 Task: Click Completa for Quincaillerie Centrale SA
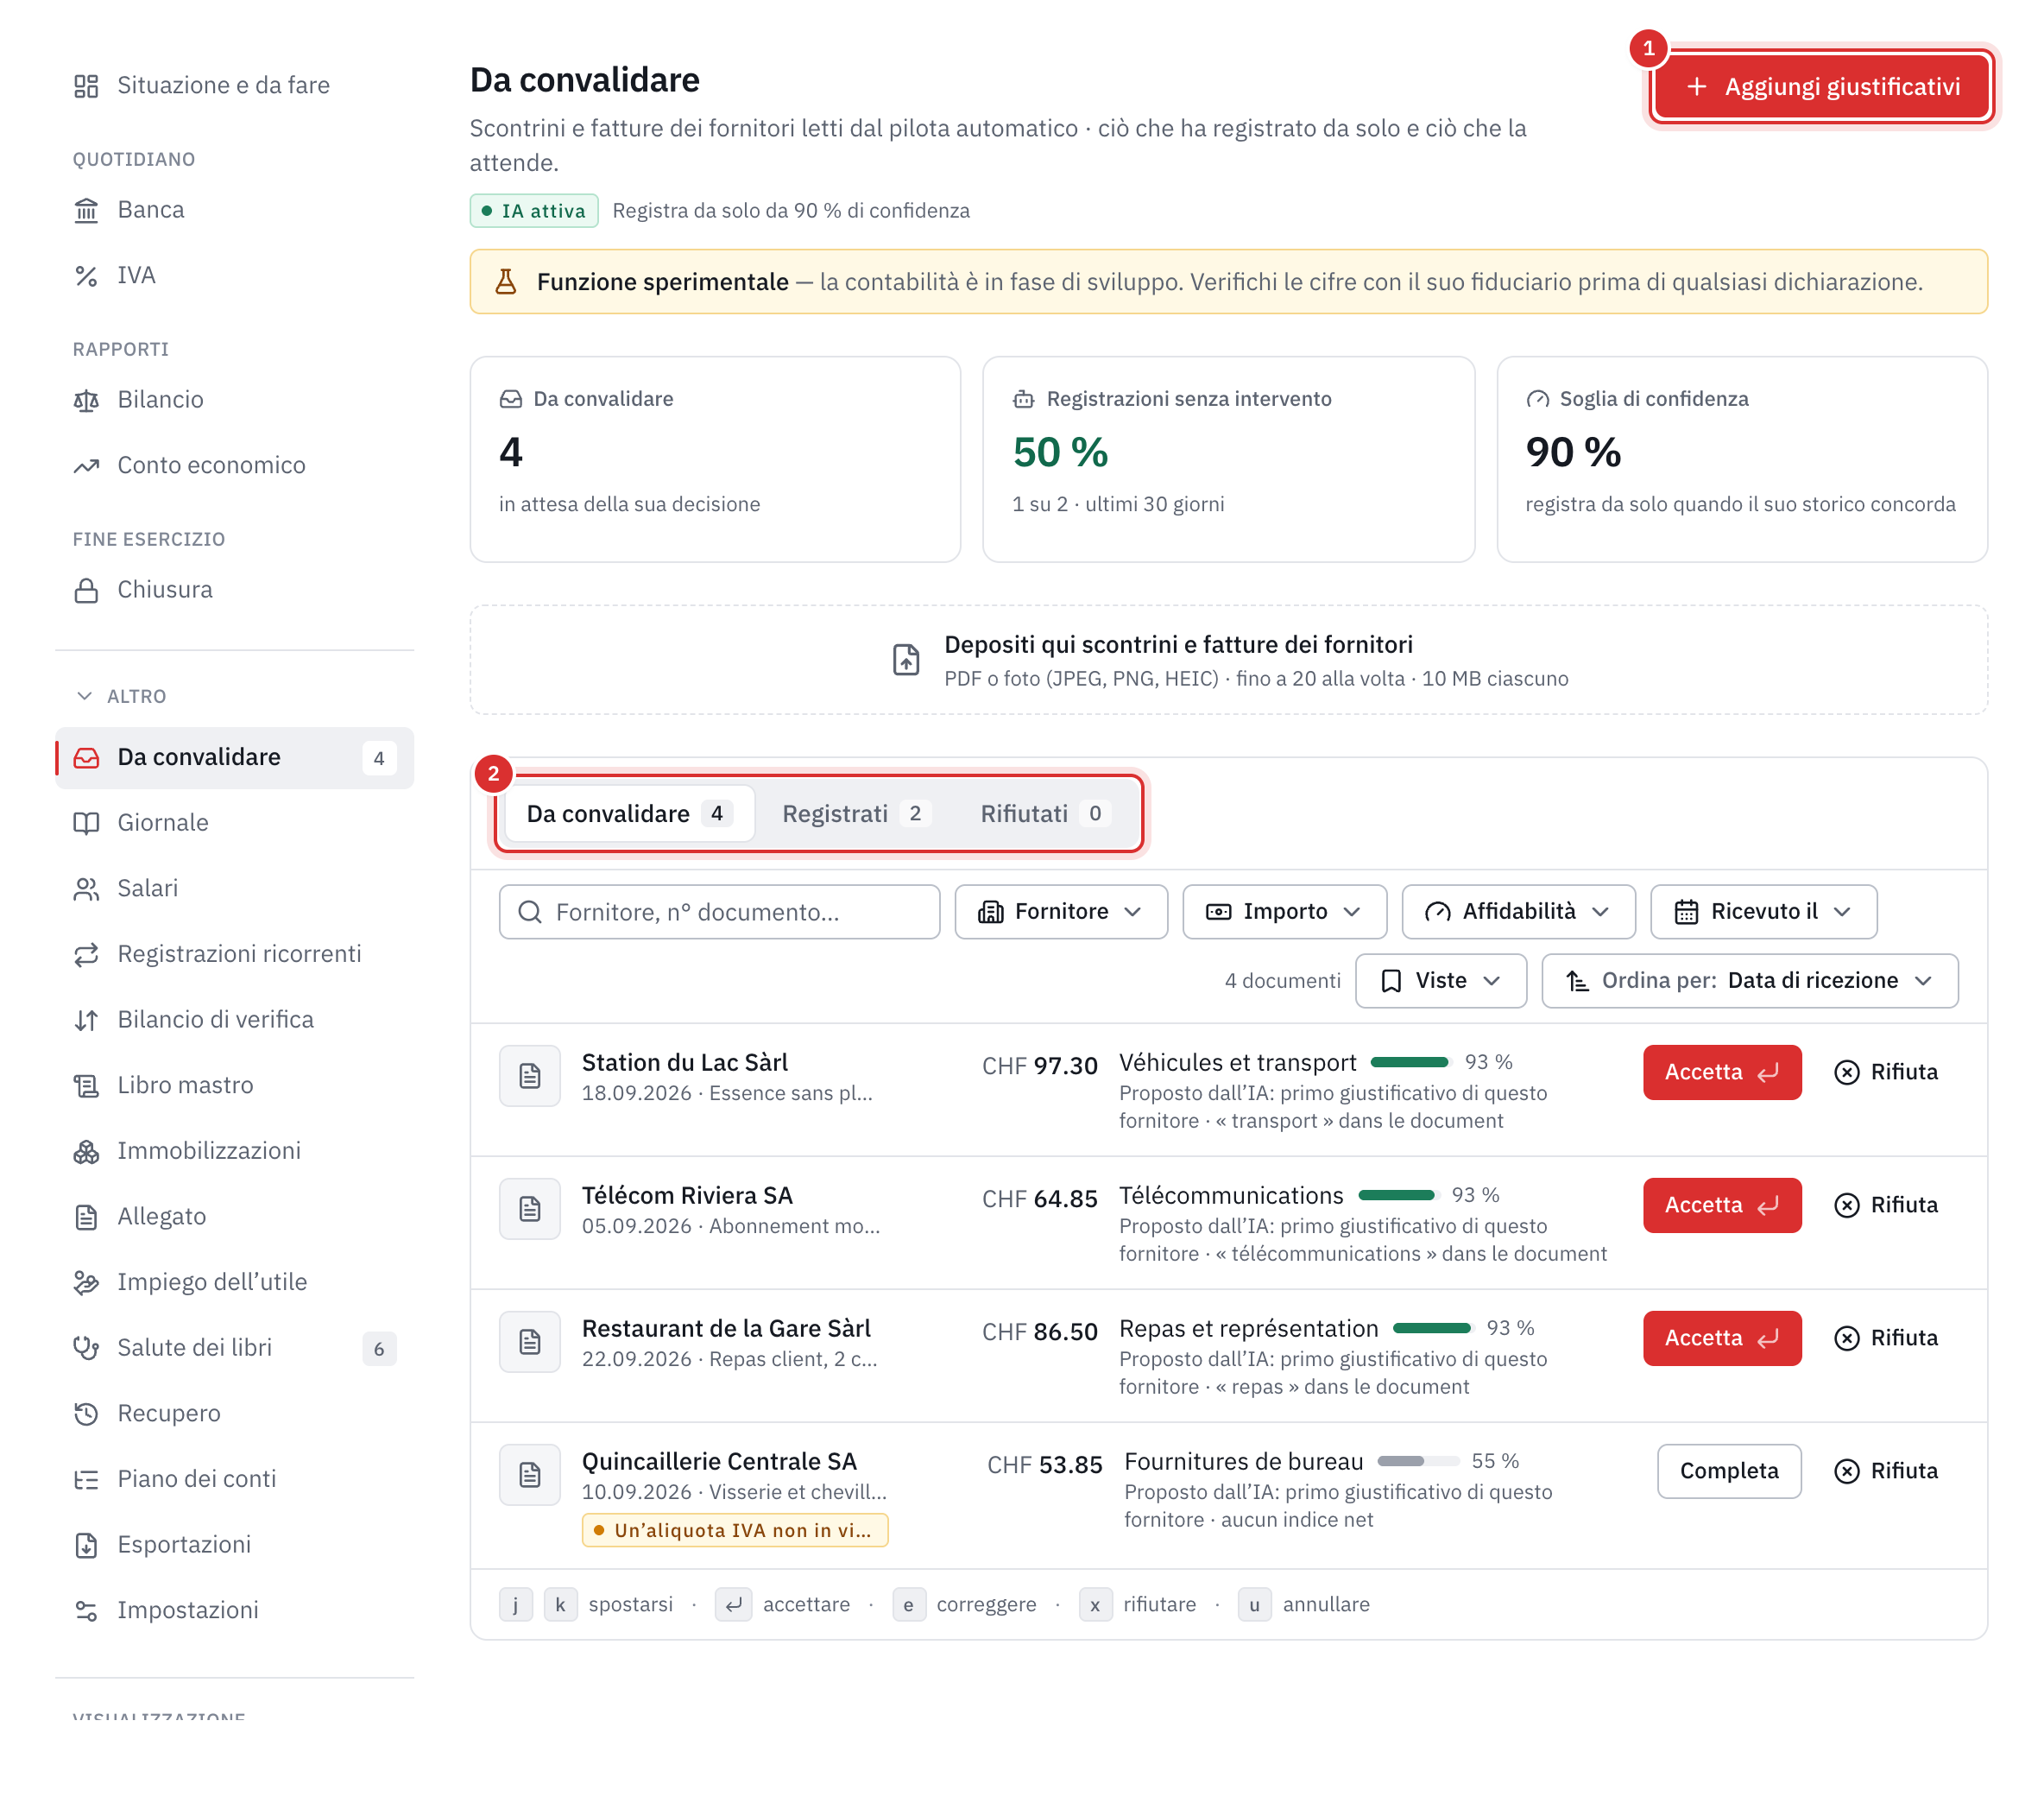coord(1729,1471)
